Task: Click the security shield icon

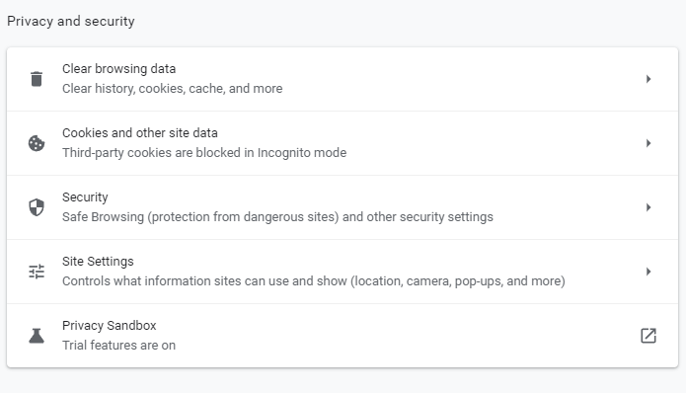Action: [37, 207]
